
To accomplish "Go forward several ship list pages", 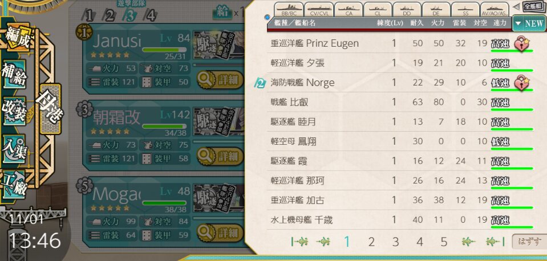I will point(468,241).
